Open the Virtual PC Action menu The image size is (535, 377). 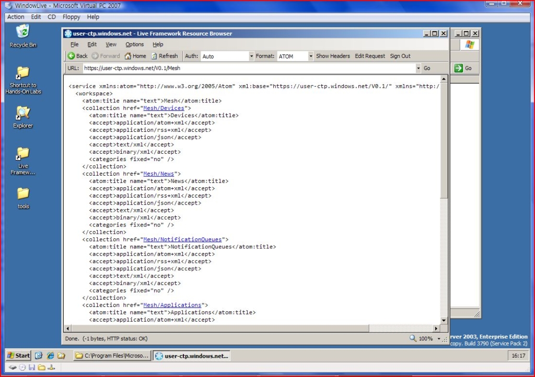tap(16, 17)
